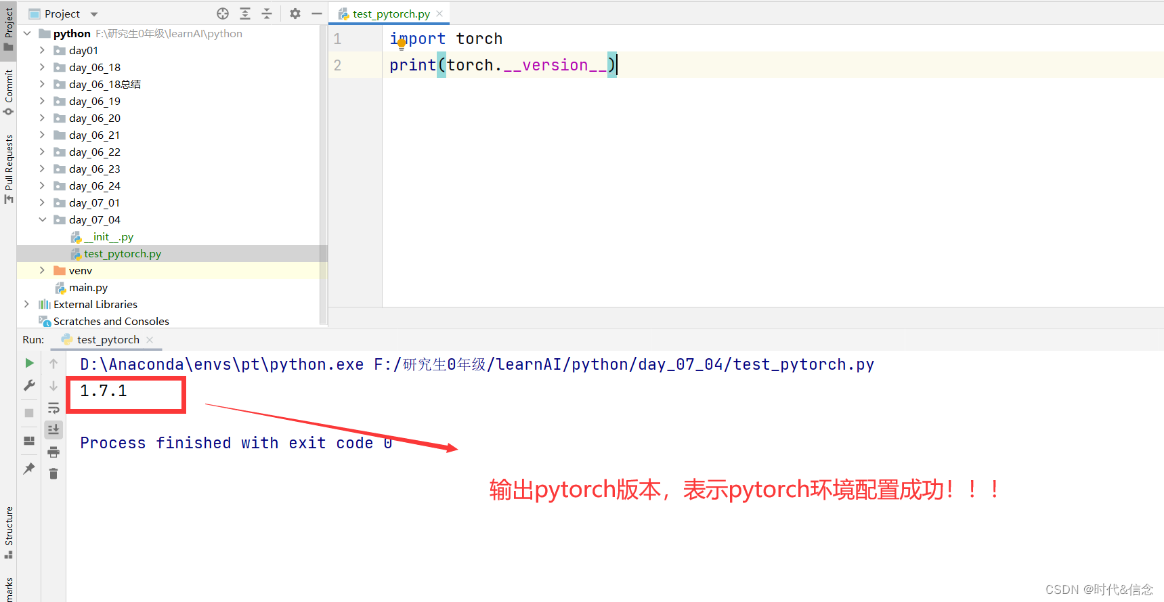Screen dimensions: 1164x602
Task: Expand the day_07_01 folder
Action: coord(42,202)
